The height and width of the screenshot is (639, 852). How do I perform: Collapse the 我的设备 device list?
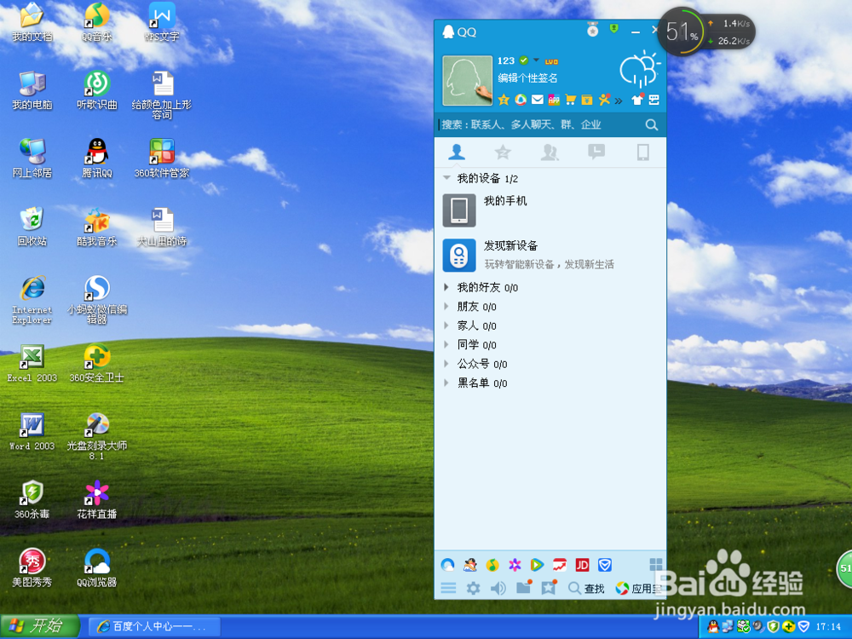[x=446, y=179]
